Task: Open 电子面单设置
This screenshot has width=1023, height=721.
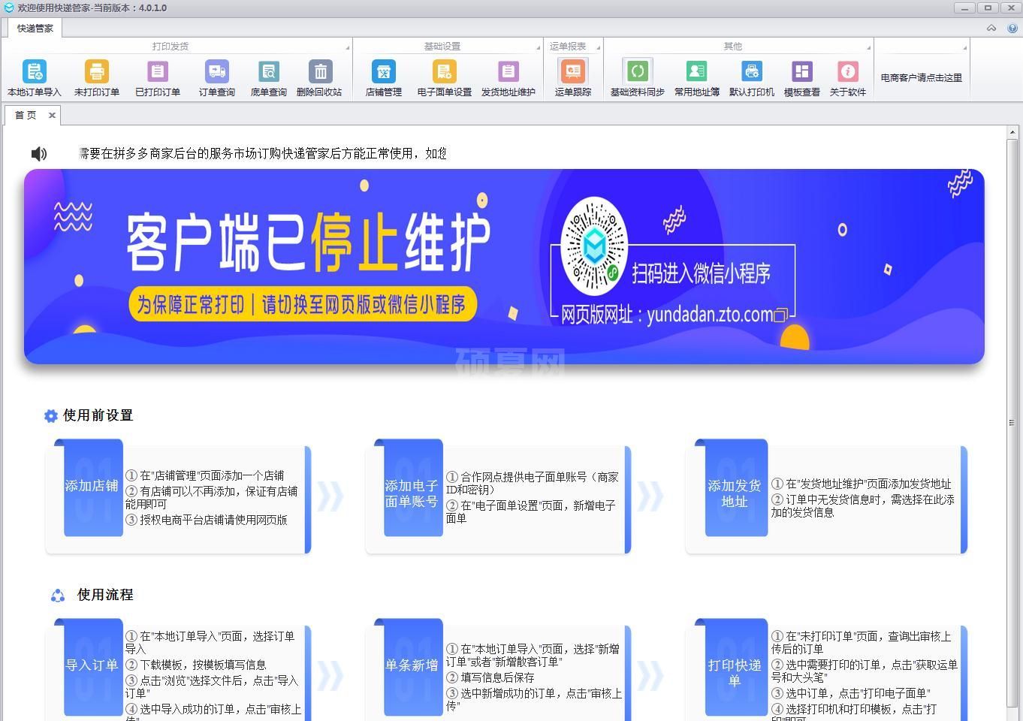Action: click(x=445, y=78)
